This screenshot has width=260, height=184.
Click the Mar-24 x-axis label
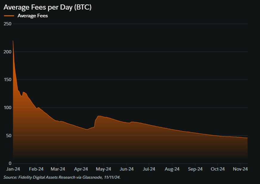[58, 169]
